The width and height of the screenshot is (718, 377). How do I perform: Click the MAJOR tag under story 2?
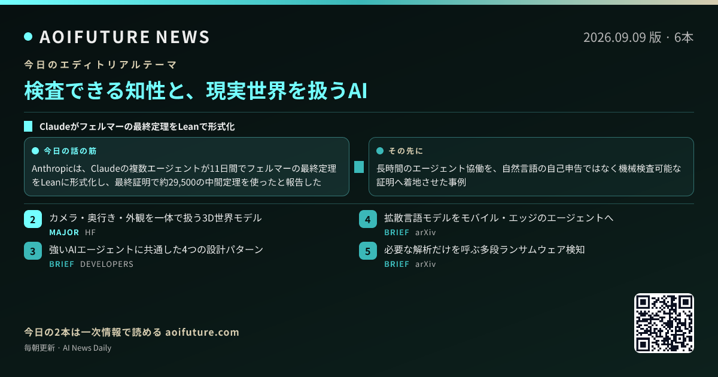coord(64,232)
